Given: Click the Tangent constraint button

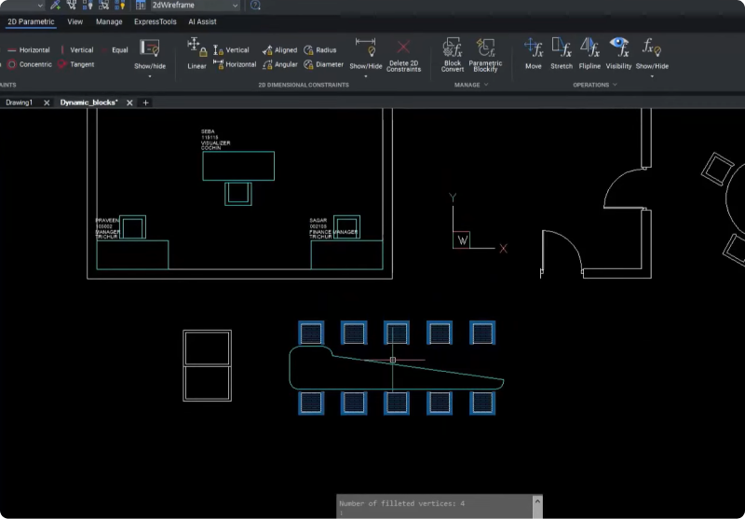Looking at the screenshot, I should coord(75,64).
